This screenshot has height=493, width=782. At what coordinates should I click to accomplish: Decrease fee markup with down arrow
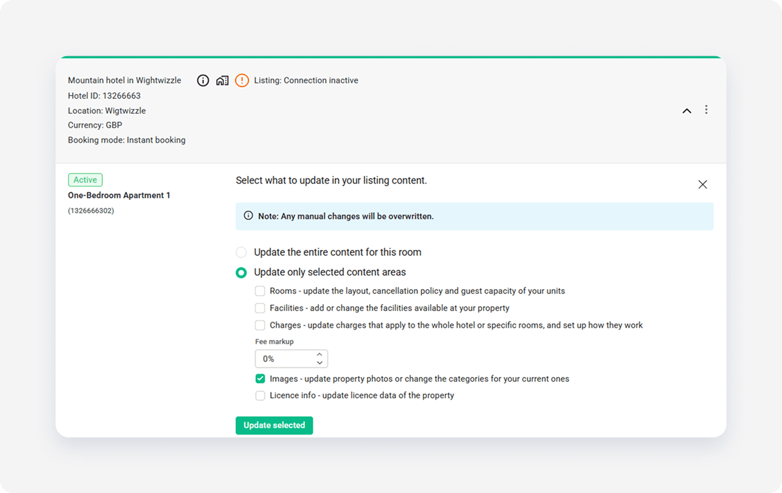(x=320, y=363)
